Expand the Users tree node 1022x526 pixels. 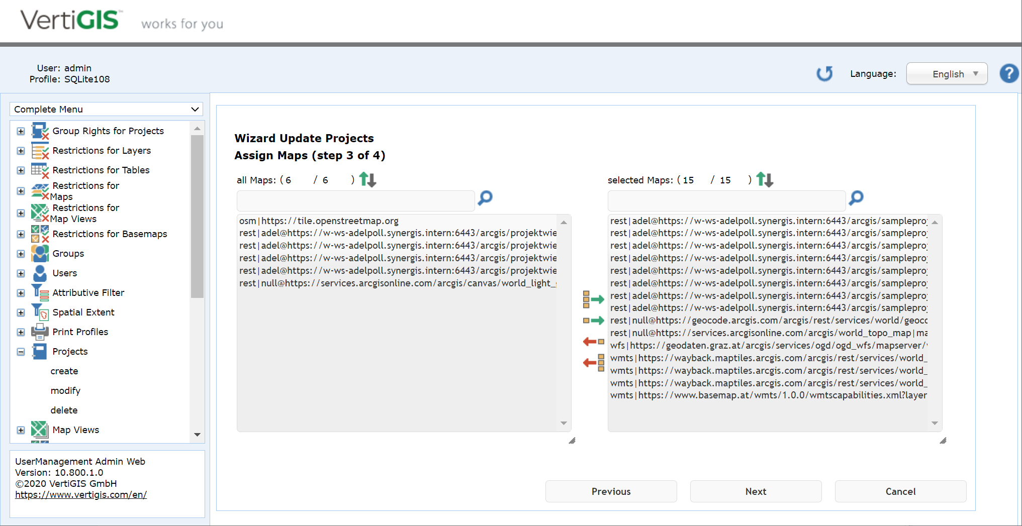21,273
